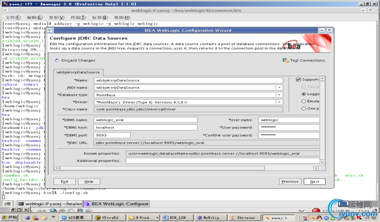Click the horizontal scrollbar right arrow
Viewport: 380px width, 222px height.
[x=316, y=168]
